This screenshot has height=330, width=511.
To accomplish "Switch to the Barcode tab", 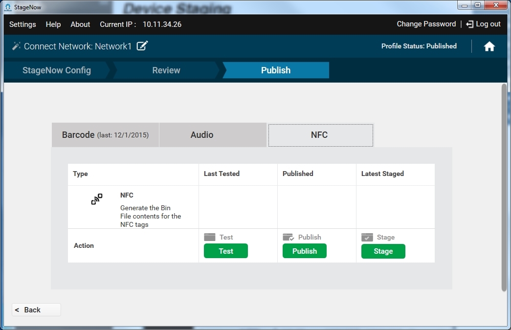I will pyautogui.click(x=105, y=135).
